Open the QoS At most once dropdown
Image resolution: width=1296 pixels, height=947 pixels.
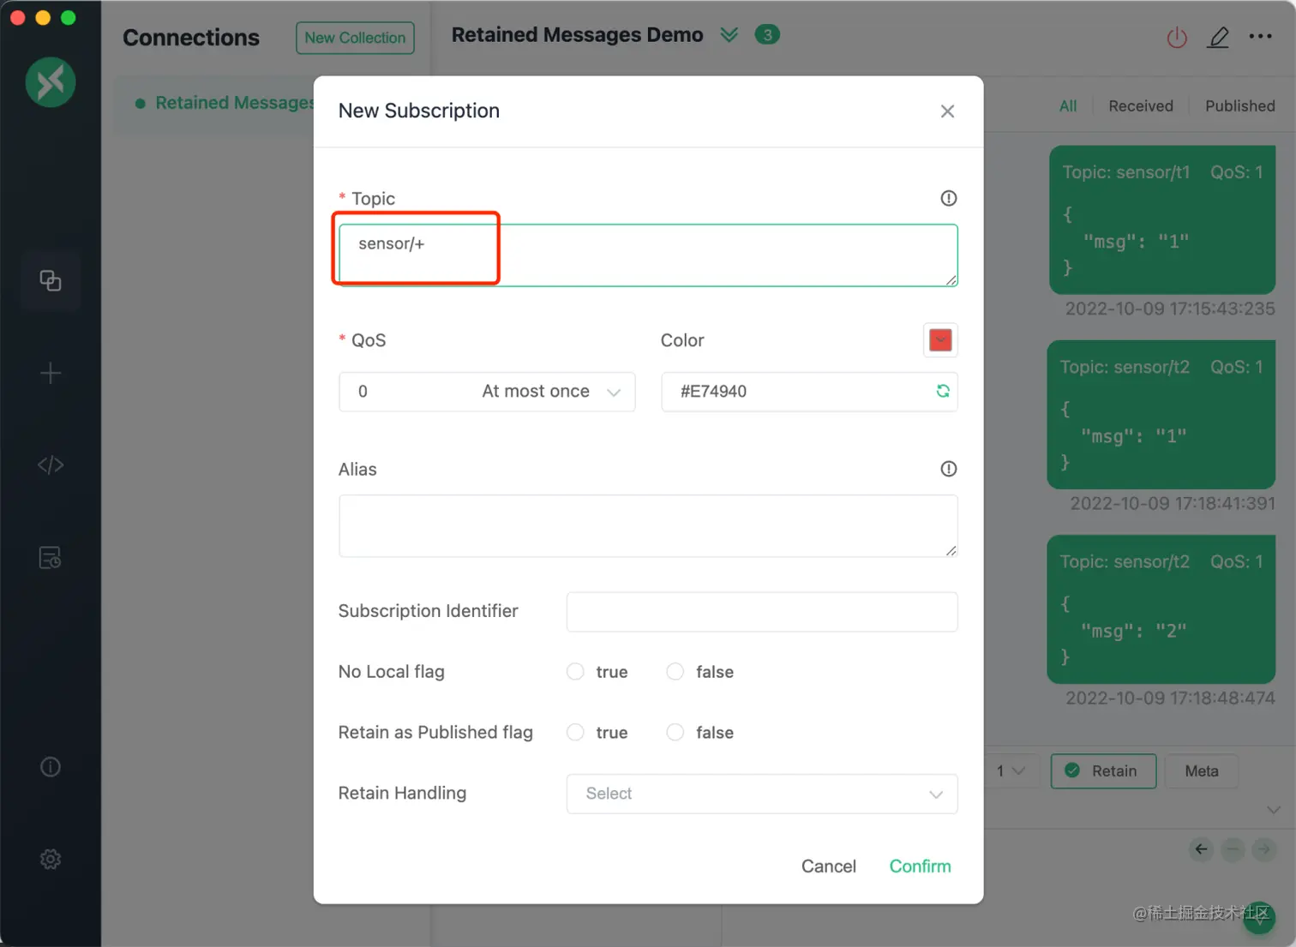487,392
